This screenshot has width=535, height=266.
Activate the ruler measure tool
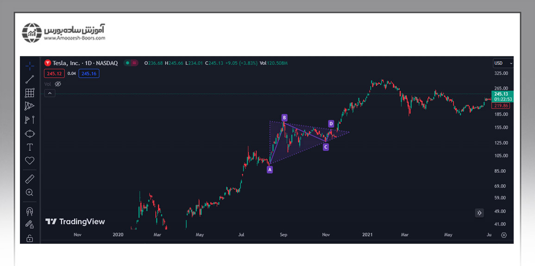(30, 179)
